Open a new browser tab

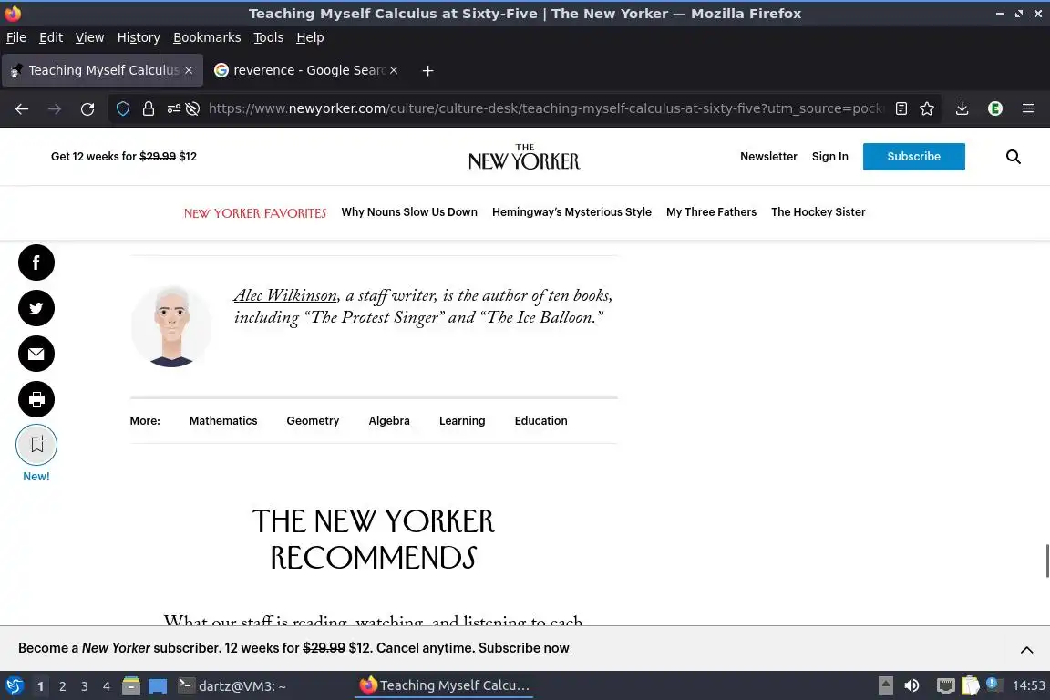[x=427, y=70]
